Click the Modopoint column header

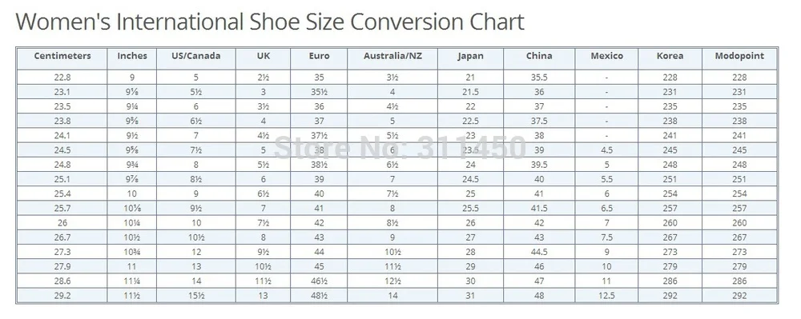[x=739, y=56]
